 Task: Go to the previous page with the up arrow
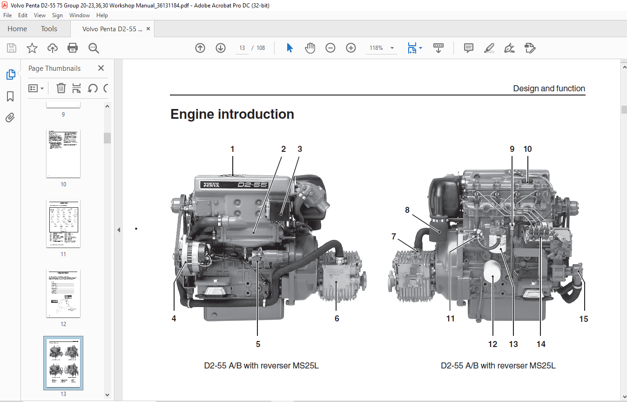pyautogui.click(x=200, y=48)
